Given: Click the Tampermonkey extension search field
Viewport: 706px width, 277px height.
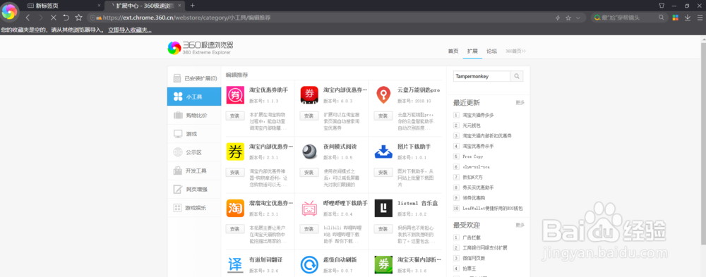Looking at the screenshot, I should [x=481, y=76].
